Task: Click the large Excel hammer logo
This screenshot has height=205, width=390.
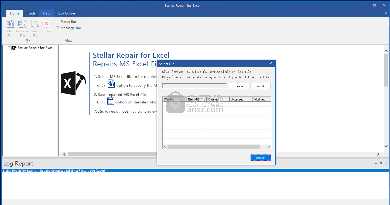Action: pos(73,83)
